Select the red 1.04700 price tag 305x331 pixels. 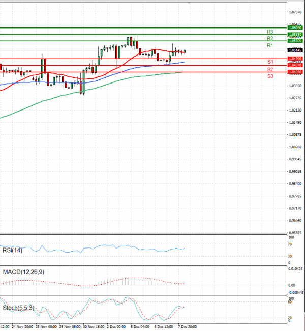click(295, 59)
